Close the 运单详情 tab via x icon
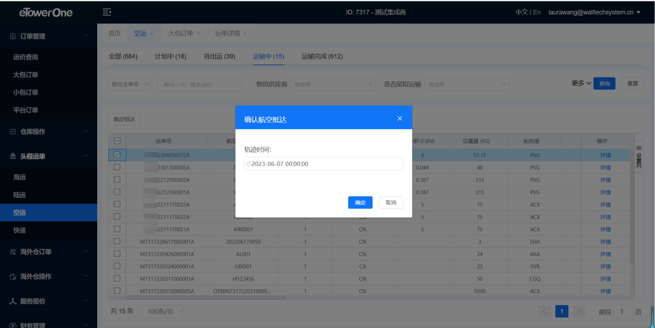This screenshot has width=655, height=328. (245, 33)
